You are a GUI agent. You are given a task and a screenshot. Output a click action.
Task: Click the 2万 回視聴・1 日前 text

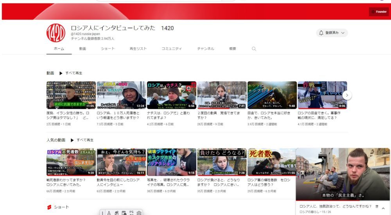tap(59, 124)
